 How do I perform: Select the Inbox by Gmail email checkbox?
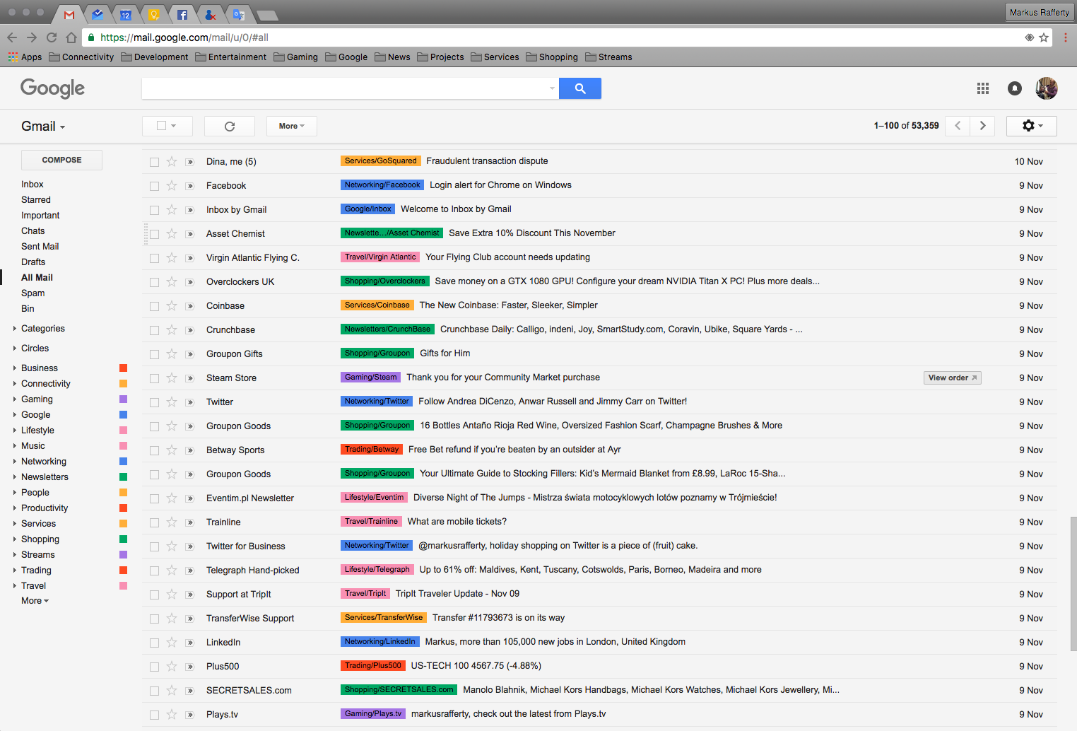(154, 210)
